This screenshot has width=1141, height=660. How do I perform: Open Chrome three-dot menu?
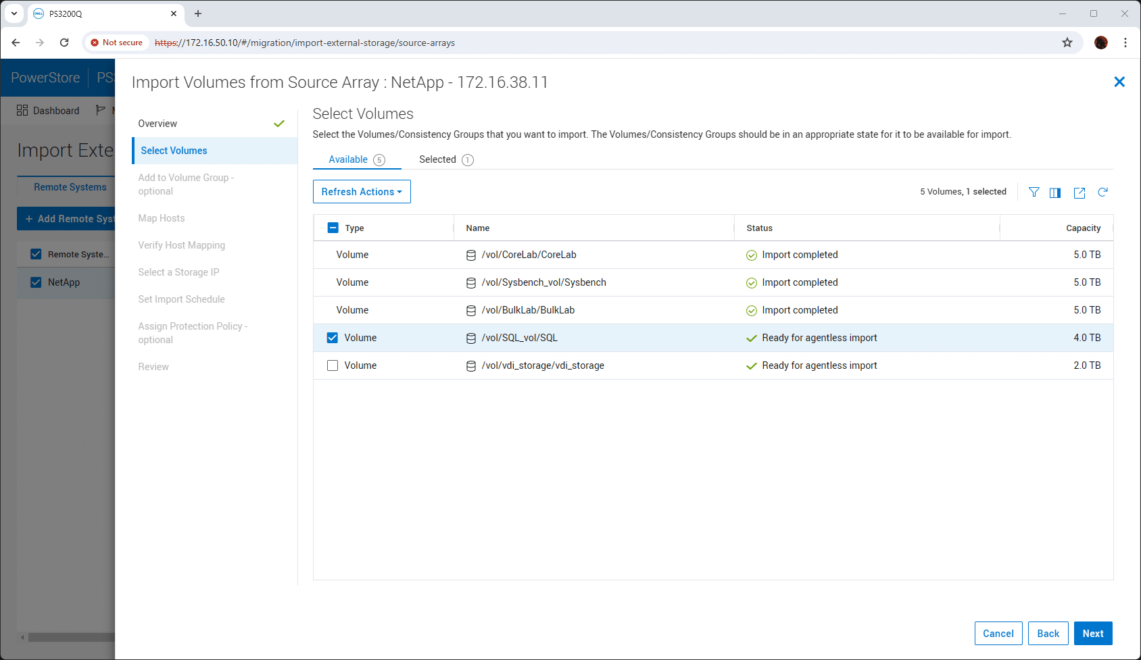tap(1125, 43)
